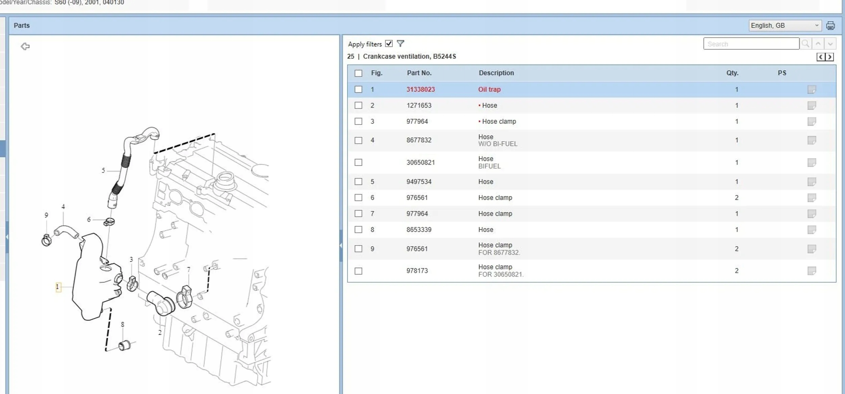Sort by Description column header
Viewport: 845px width, 394px height.
(x=496, y=73)
